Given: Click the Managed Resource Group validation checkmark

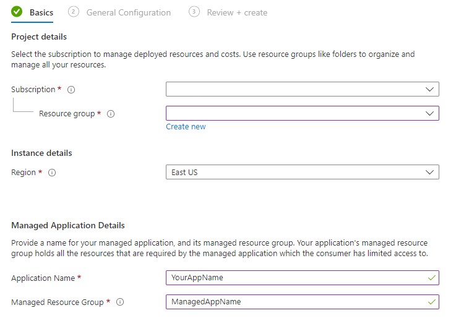Looking at the screenshot, I should pyautogui.click(x=432, y=302).
